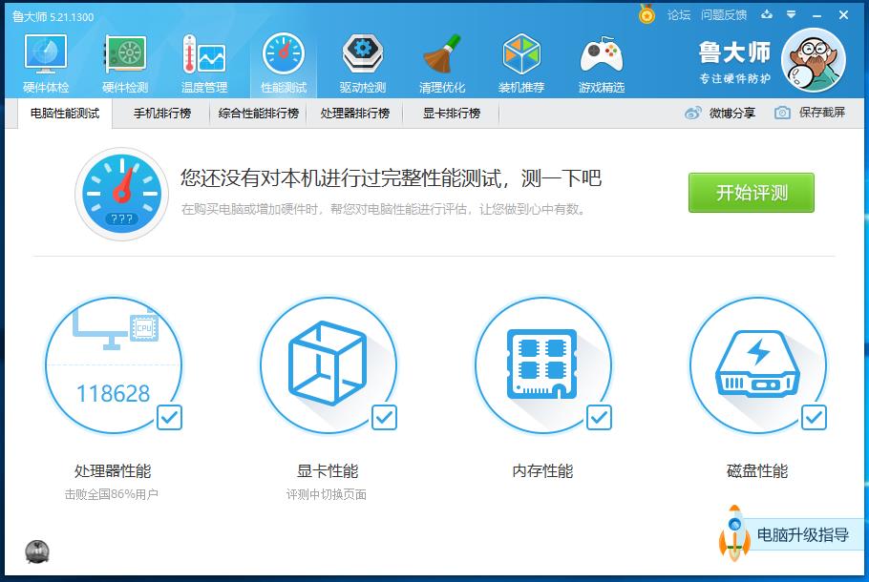Toggle off the 磁盘性能 test selection
The image size is (869, 582).
click(x=814, y=418)
